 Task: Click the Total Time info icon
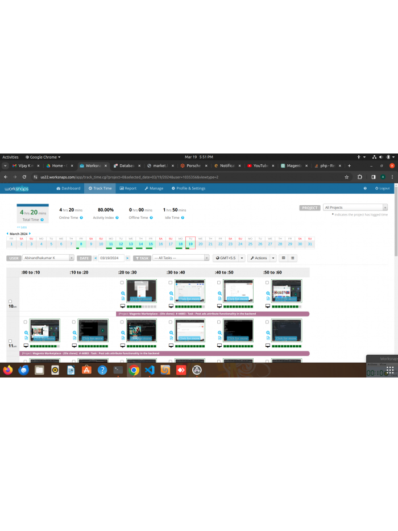tap(42, 219)
